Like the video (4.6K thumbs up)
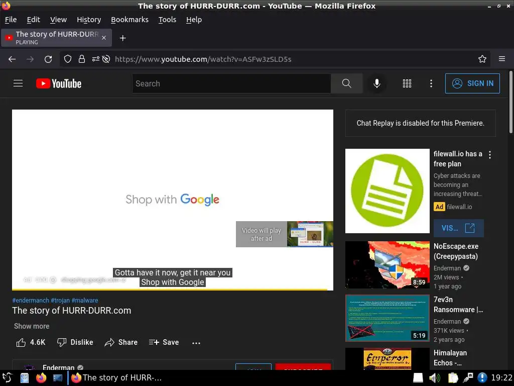Image resolution: width=514 pixels, height=386 pixels. coord(31,342)
